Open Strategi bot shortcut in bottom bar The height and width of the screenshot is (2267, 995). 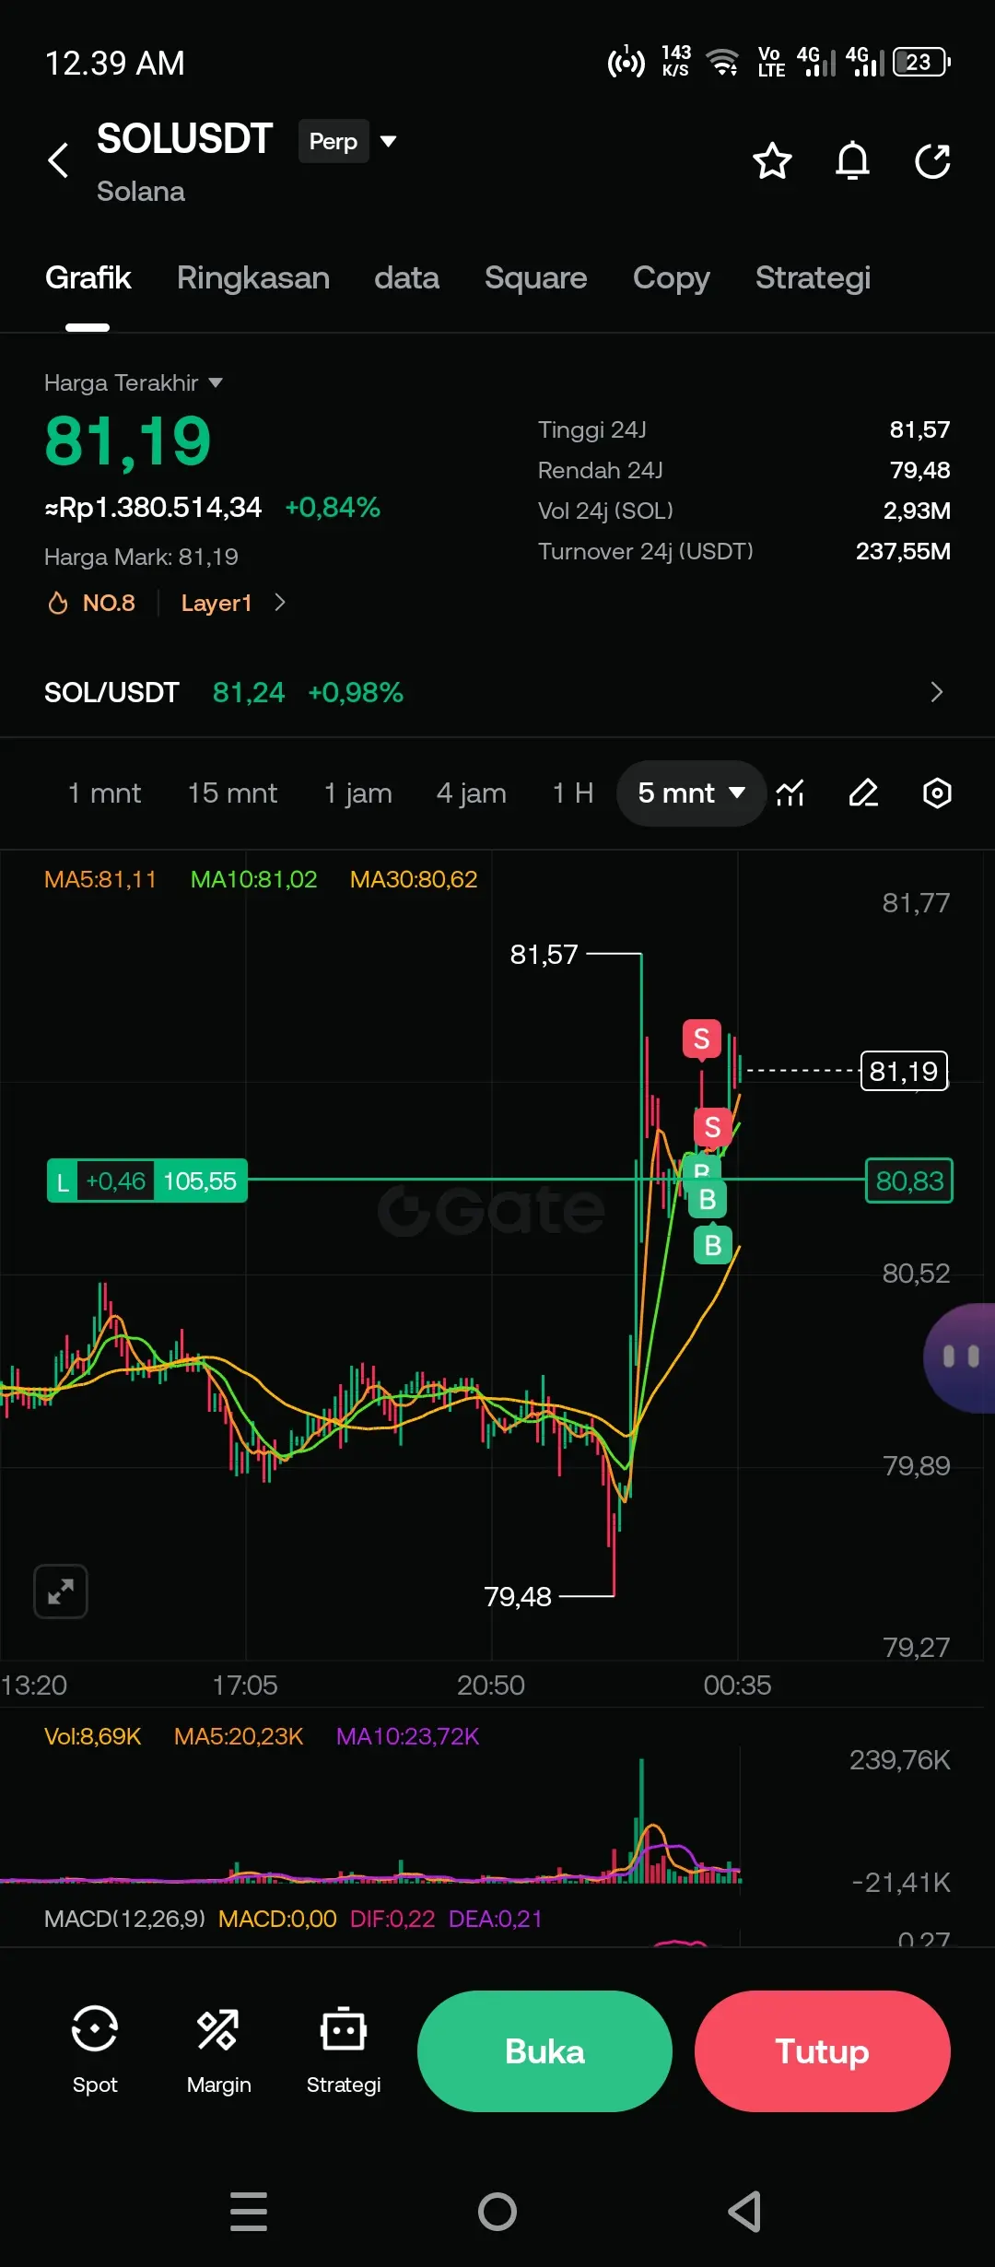(x=344, y=2050)
